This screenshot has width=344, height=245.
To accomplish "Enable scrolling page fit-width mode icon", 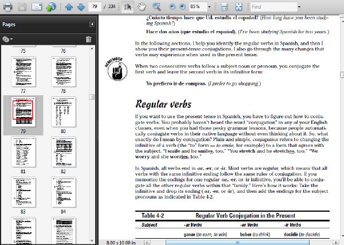I will pyautogui.click(x=224, y=7).
